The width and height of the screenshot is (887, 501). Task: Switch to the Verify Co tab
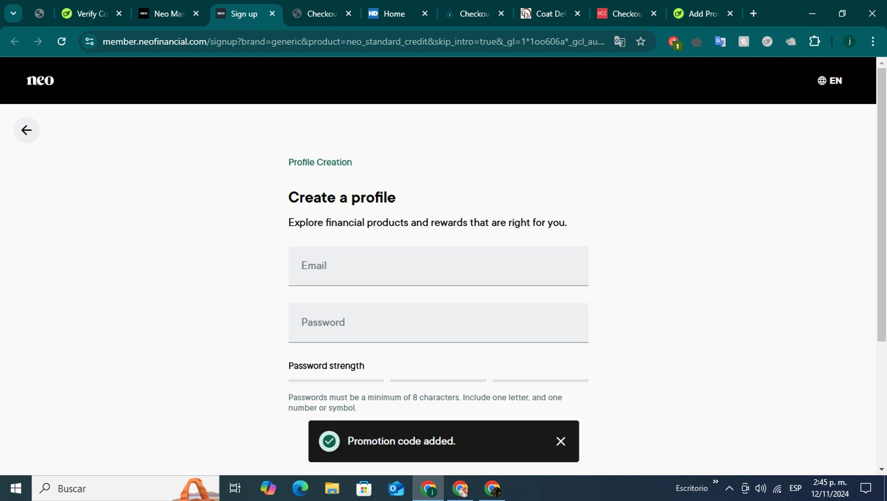click(x=92, y=14)
